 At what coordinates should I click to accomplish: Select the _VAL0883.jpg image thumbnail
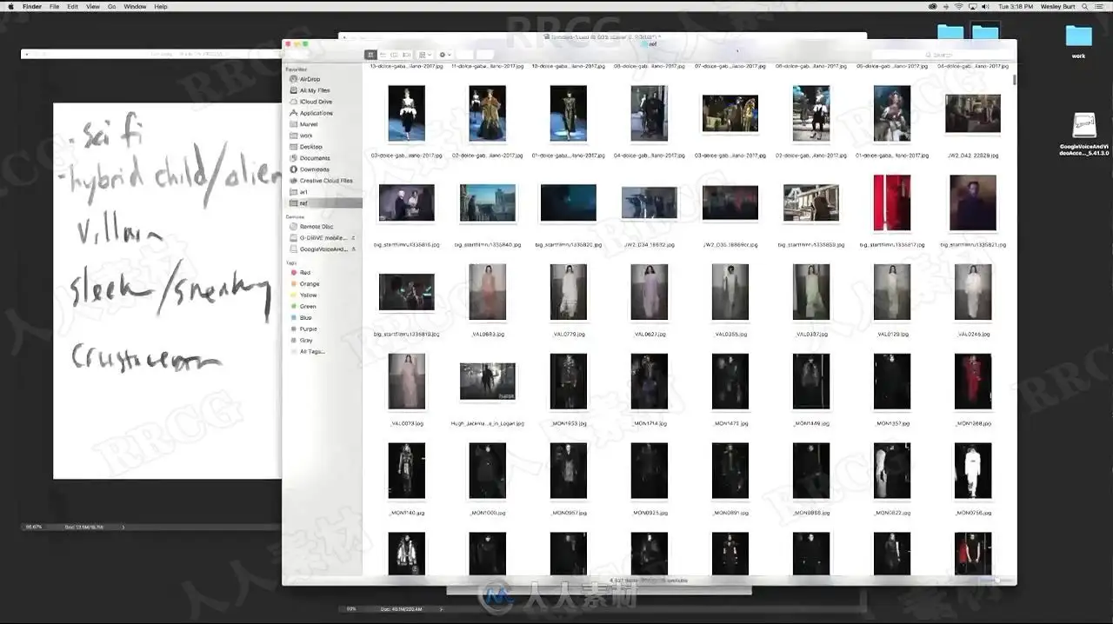tap(487, 292)
